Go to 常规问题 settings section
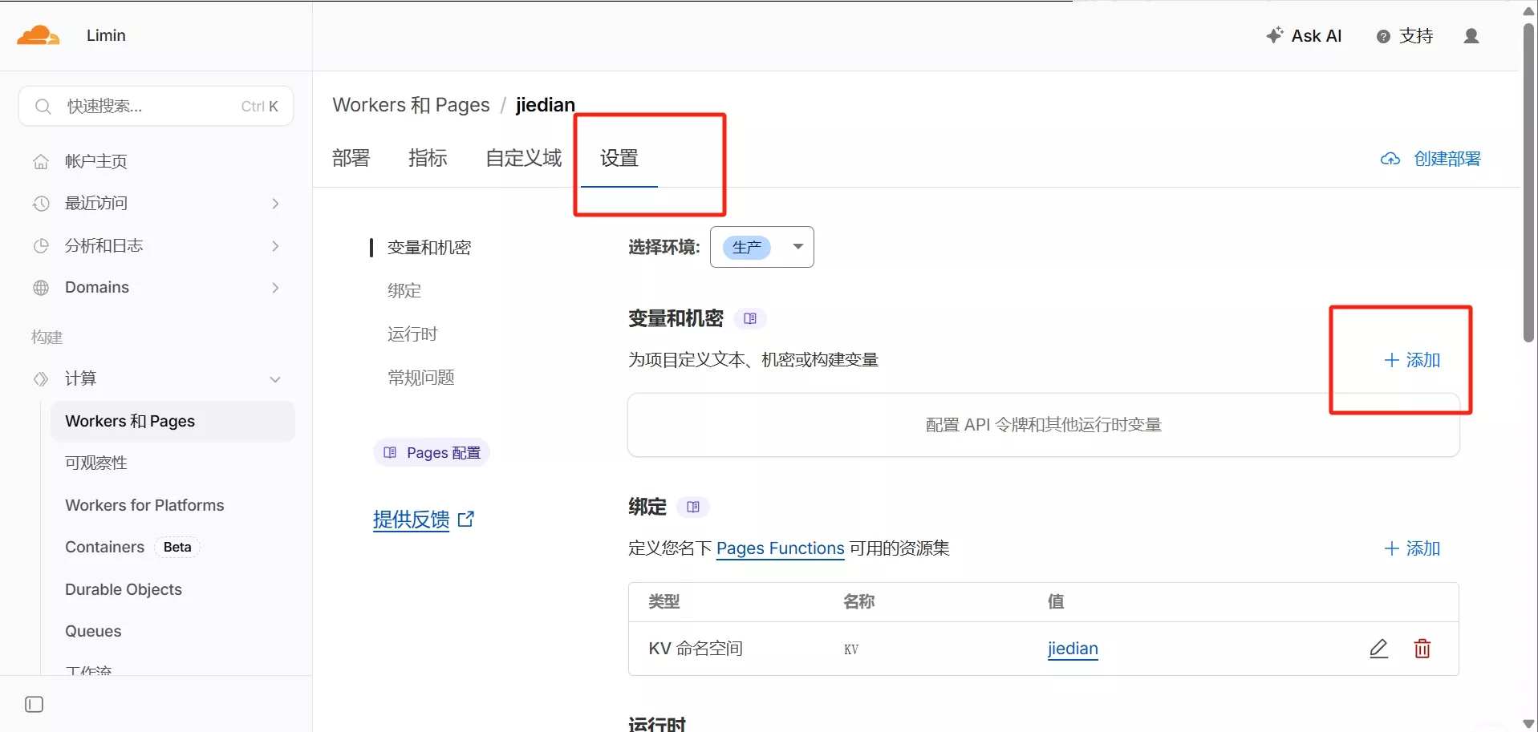The image size is (1538, 732). coord(421,378)
